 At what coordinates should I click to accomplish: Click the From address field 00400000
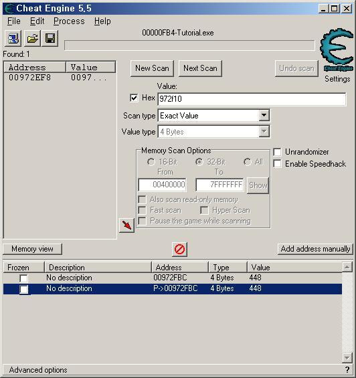click(x=162, y=185)
